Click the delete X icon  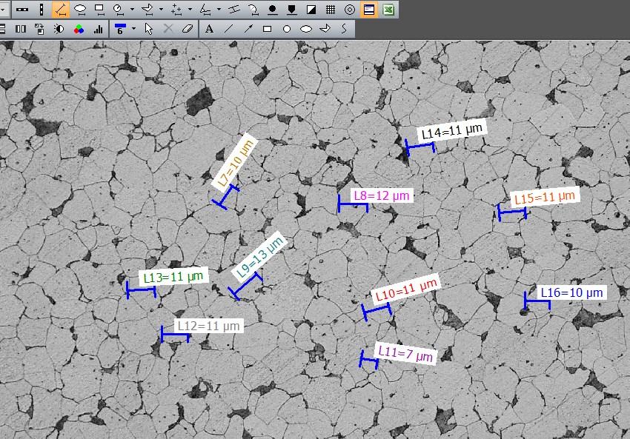point(168,29)
